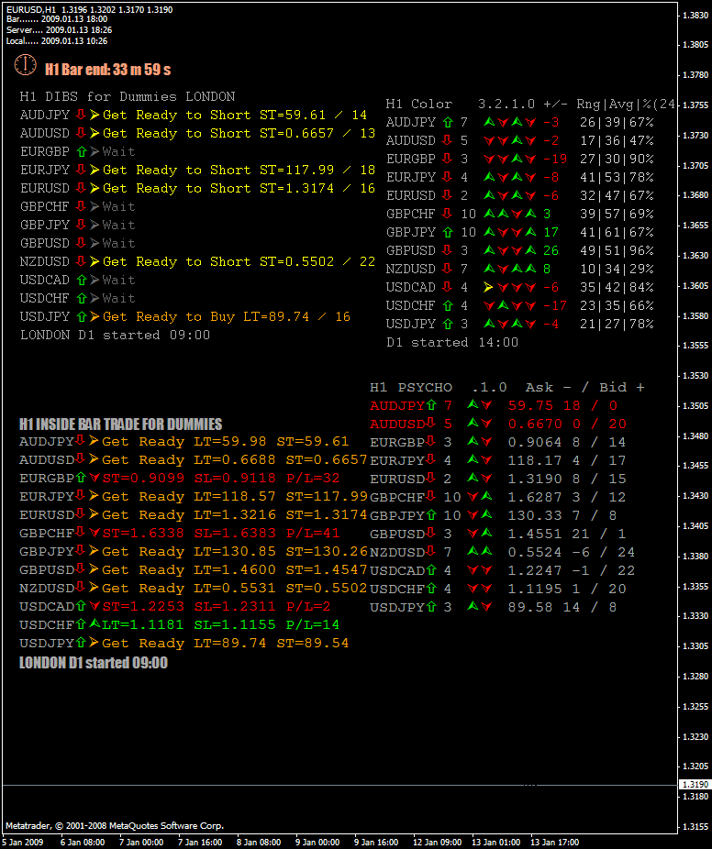Click the 'Server.... 2009.01.13 18:26' line
712x849 pixels.
(x=59, y=29)
